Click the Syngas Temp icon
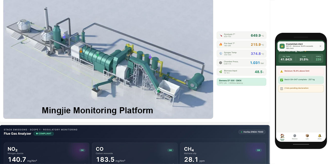Screen dimensions: 329x164 click(x=221, y=53)
